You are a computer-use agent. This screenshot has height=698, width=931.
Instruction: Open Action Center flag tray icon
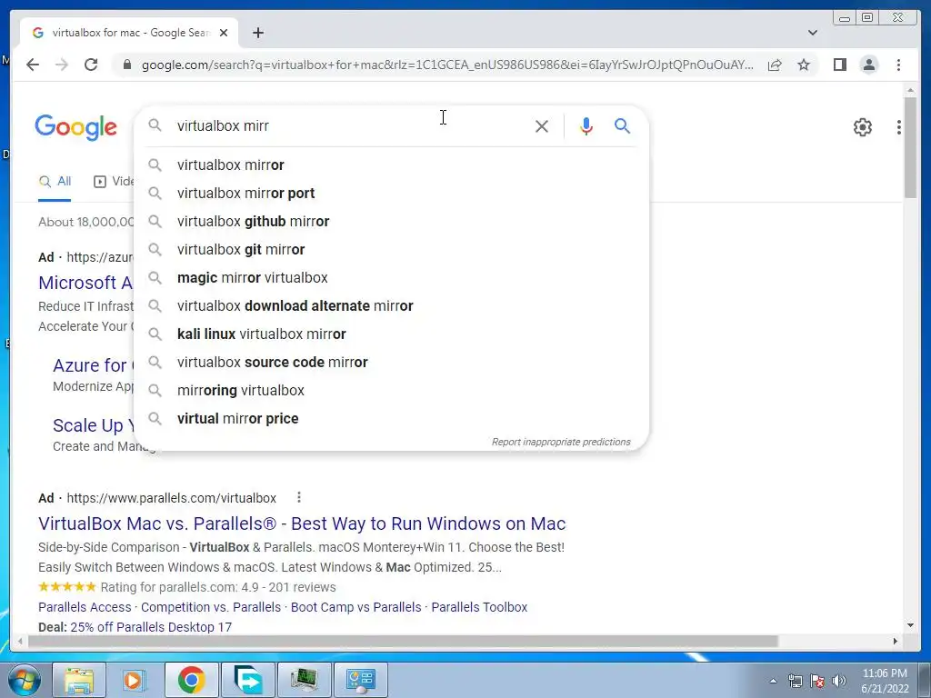pos(817,681)
